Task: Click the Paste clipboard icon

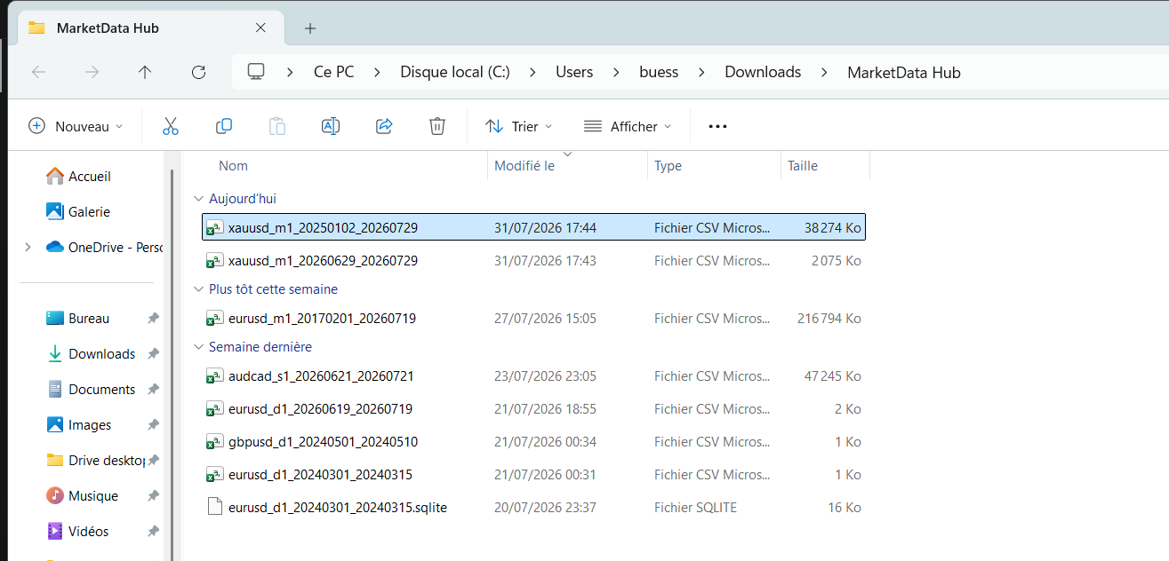Action: (277, 126)
